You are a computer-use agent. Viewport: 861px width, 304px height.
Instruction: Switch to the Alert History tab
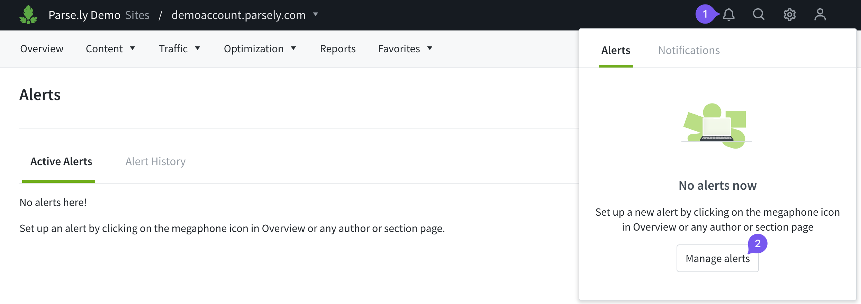tap(155, 161)
